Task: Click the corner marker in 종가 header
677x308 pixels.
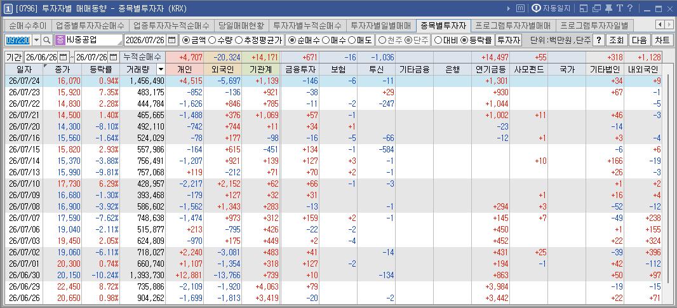Action: [x=45, y=65]
